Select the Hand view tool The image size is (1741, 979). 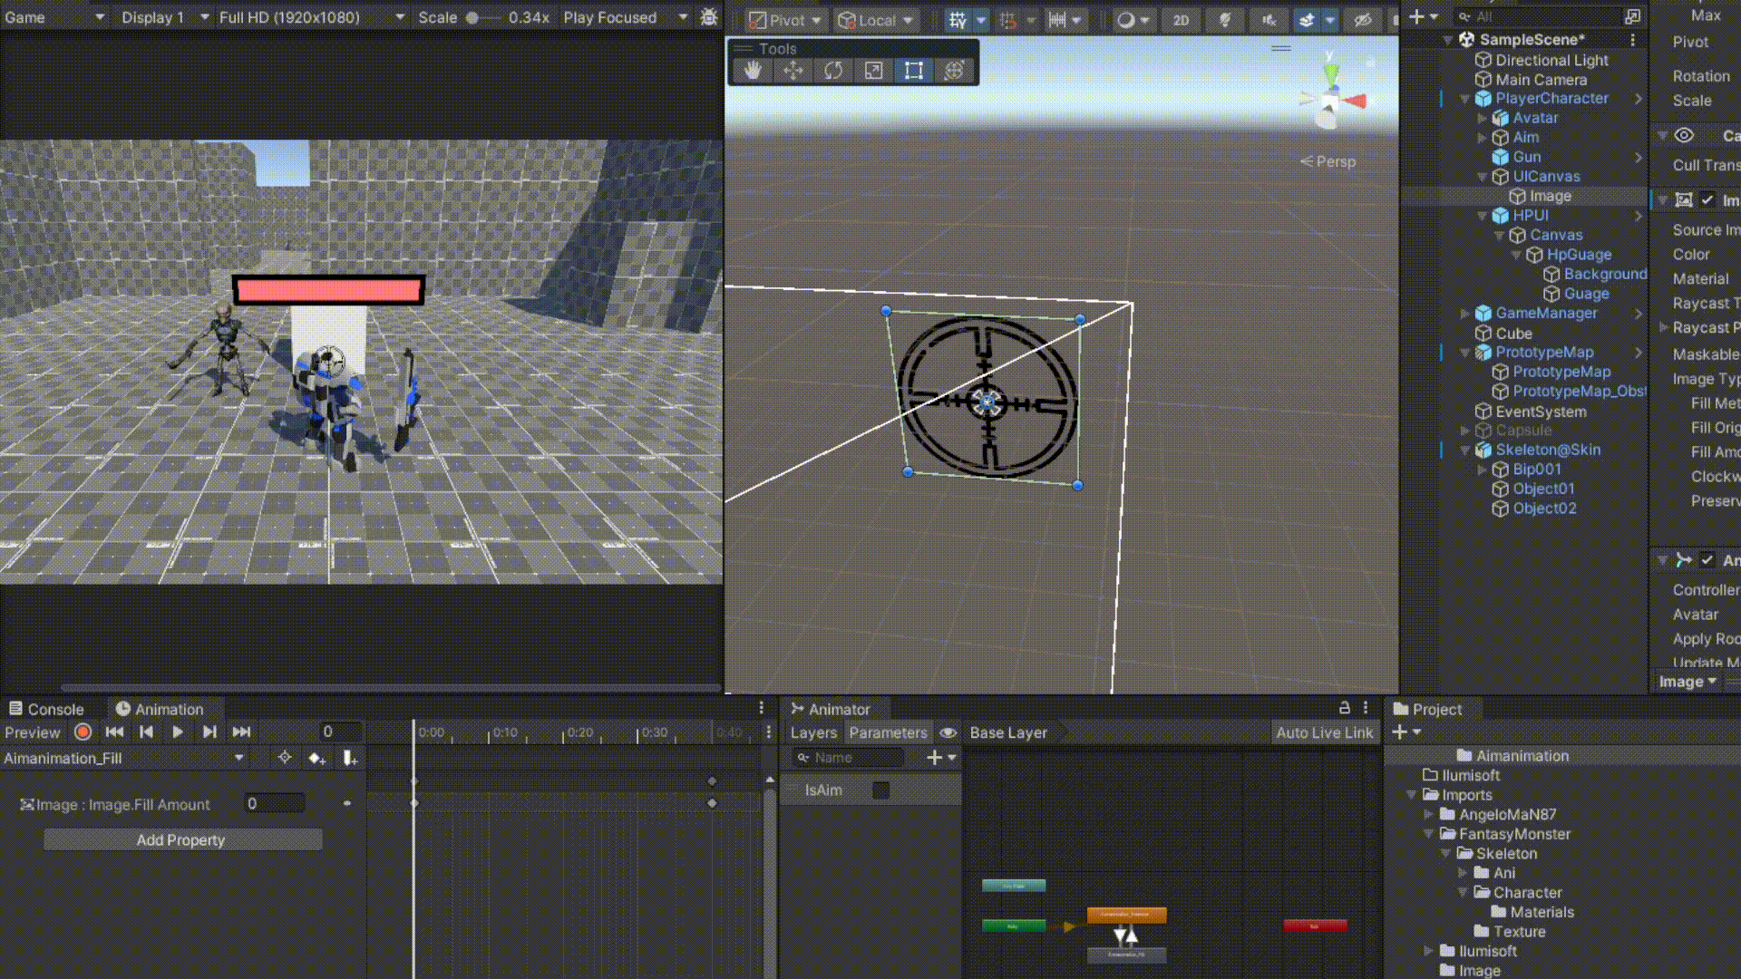tap(753, 71)
